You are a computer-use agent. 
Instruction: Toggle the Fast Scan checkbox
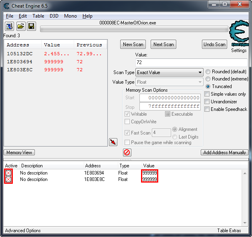tap(127, 133)
